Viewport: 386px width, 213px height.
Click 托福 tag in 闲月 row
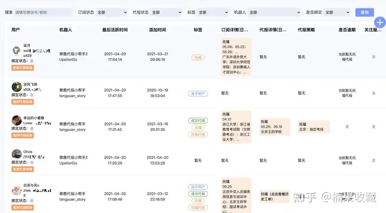198,57
